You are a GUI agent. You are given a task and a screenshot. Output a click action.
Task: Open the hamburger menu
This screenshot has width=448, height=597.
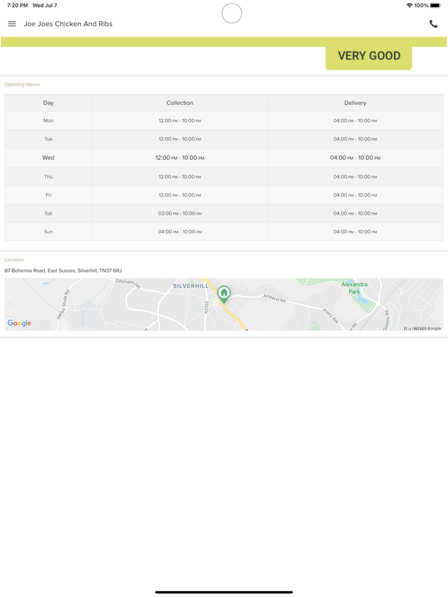click(x=12, y=24)
